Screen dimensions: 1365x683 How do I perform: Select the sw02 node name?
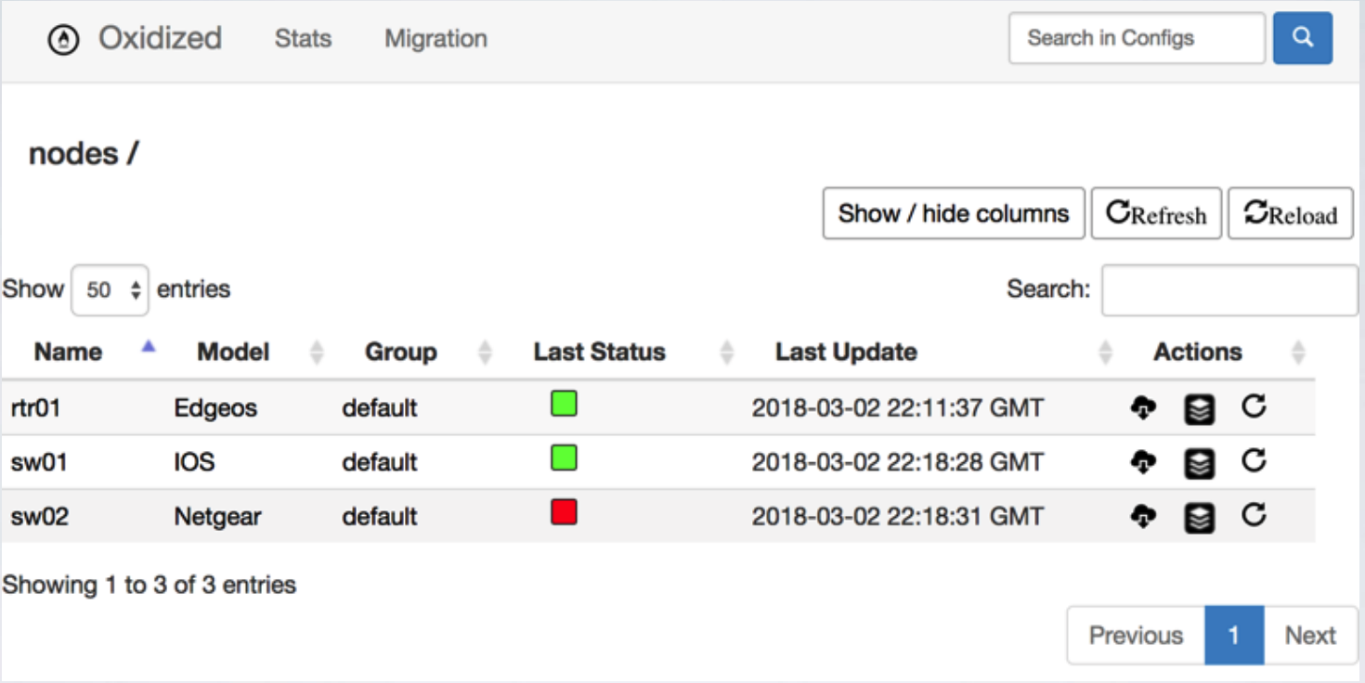[x=40, y=517]
